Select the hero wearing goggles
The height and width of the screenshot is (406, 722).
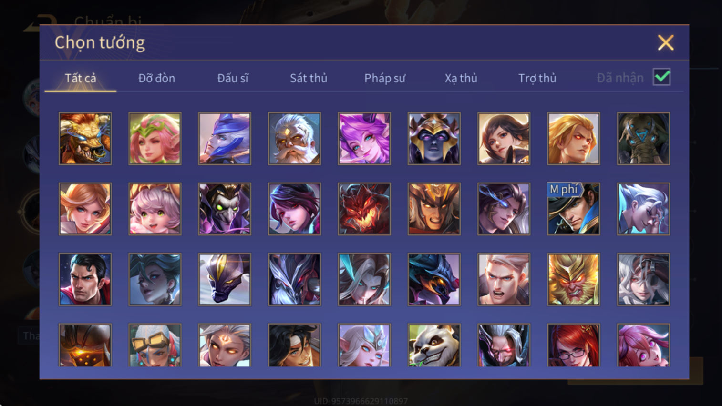click(x=155, y=345)
